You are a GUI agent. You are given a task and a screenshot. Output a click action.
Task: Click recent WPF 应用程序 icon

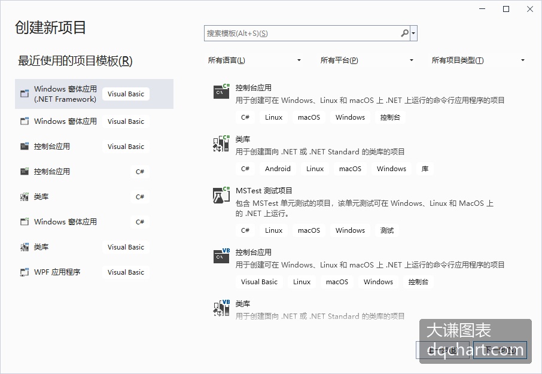[25, 272]
